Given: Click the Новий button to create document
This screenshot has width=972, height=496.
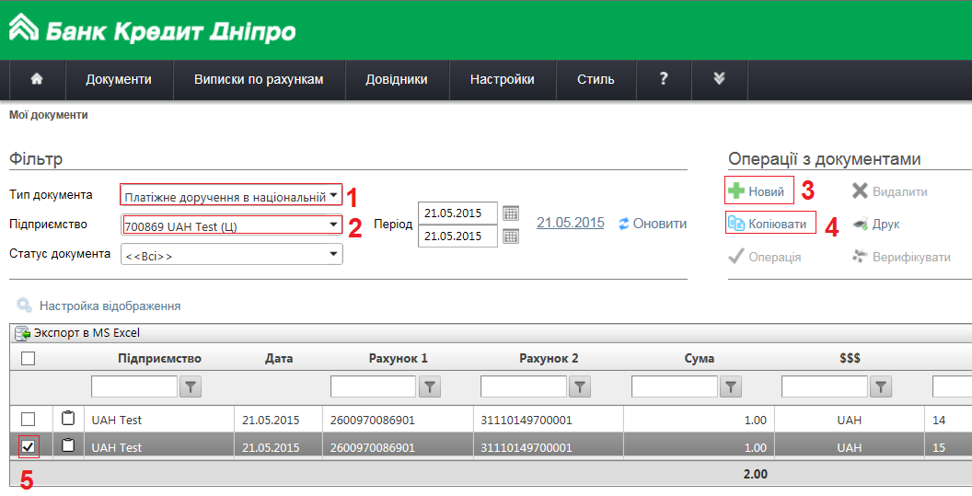Looking at the screenshot, I should click(759, 191).
